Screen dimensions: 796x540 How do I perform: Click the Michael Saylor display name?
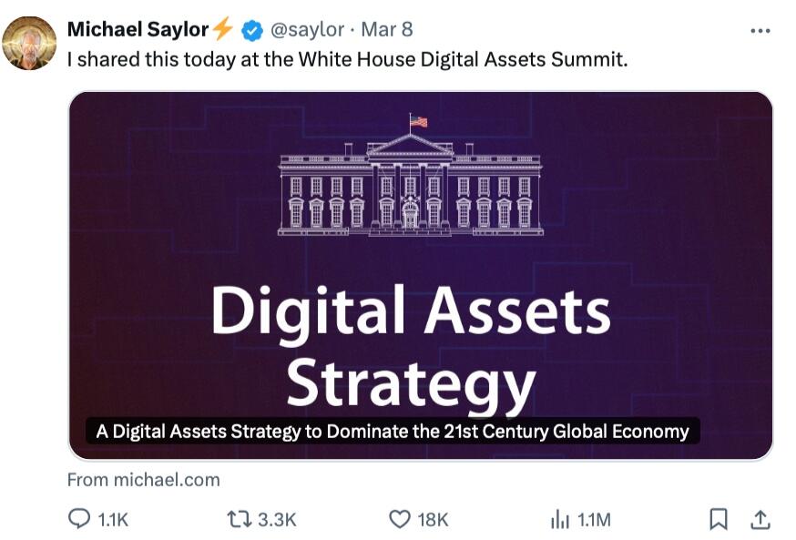(x=138, y=30)
